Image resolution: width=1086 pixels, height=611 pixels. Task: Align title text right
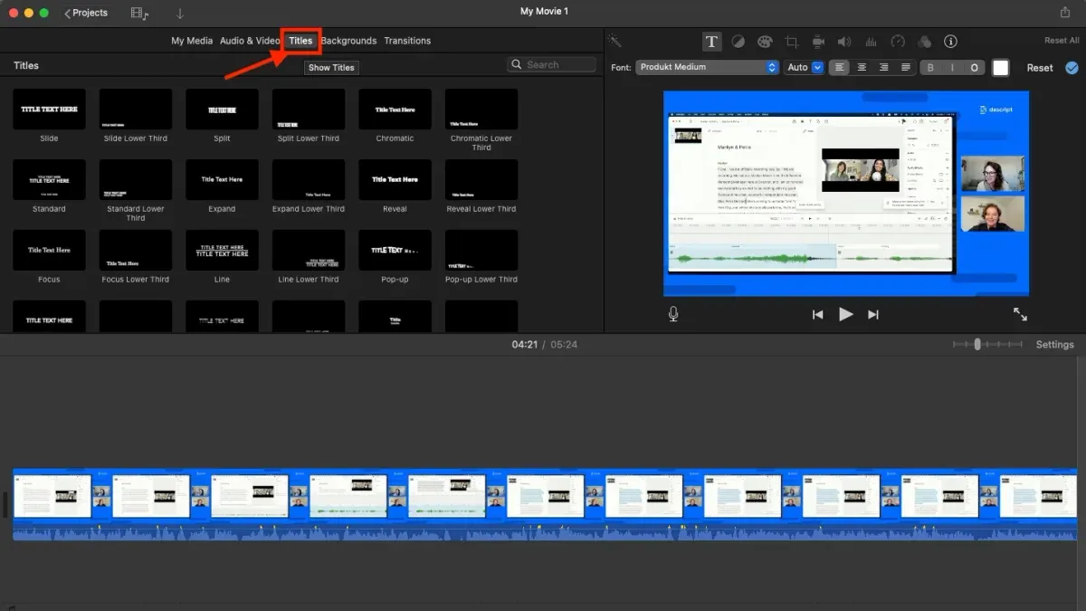(884, 67)
